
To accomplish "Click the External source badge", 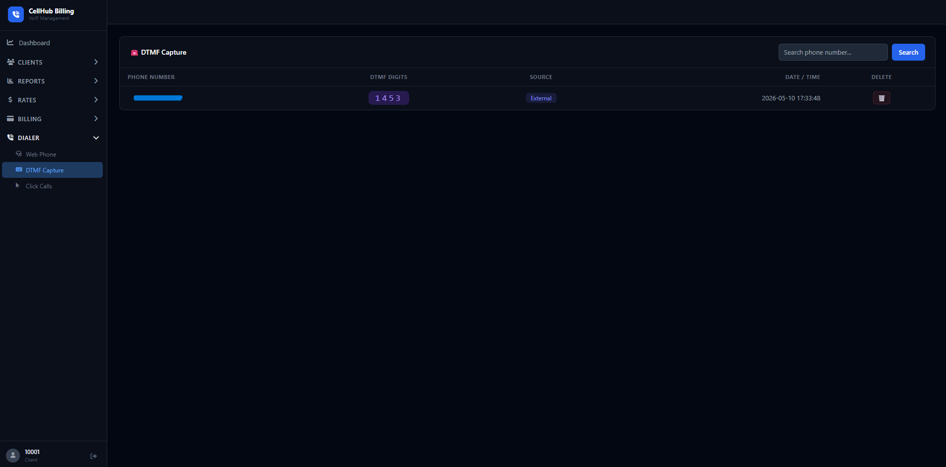I will click(x=541, y=98).
